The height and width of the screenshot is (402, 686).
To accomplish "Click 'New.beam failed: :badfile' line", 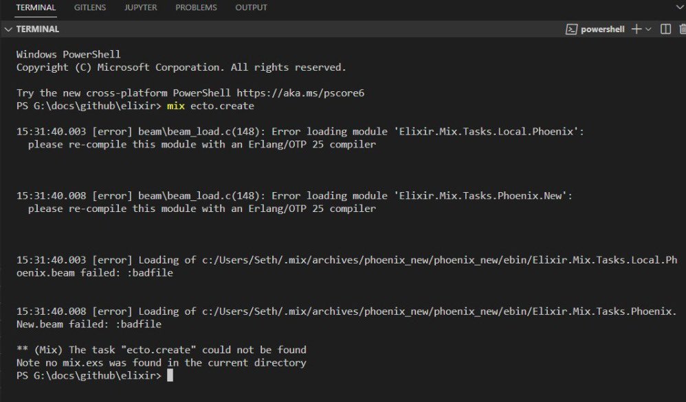I will (x=89, y=324).
